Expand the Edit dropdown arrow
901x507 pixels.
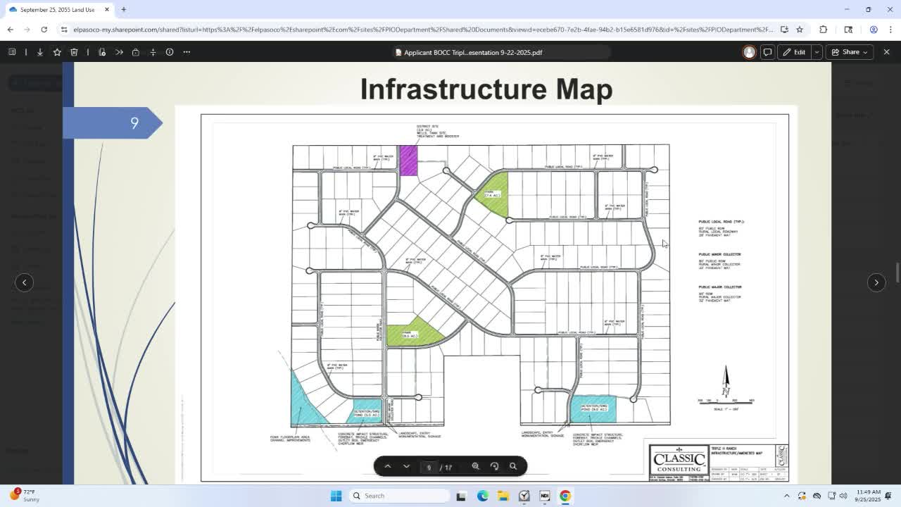coord(817,52)
